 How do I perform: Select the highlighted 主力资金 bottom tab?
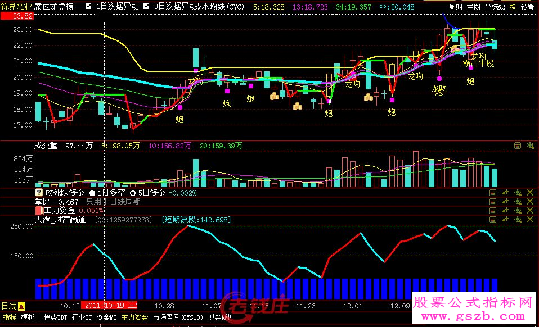click(x=135, y=317)
